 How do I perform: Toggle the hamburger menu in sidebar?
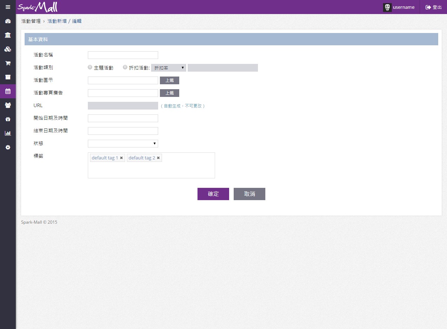pyautogui.click(x=8, y=7)
